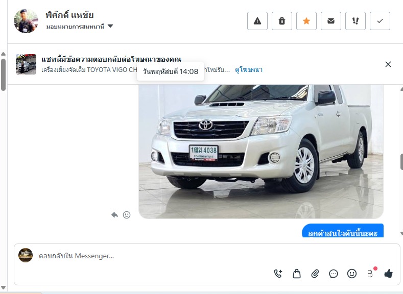React to the photo with emoji
This screenshot has height=294, width=403.
pyautogui.click(x=127, y=215)
